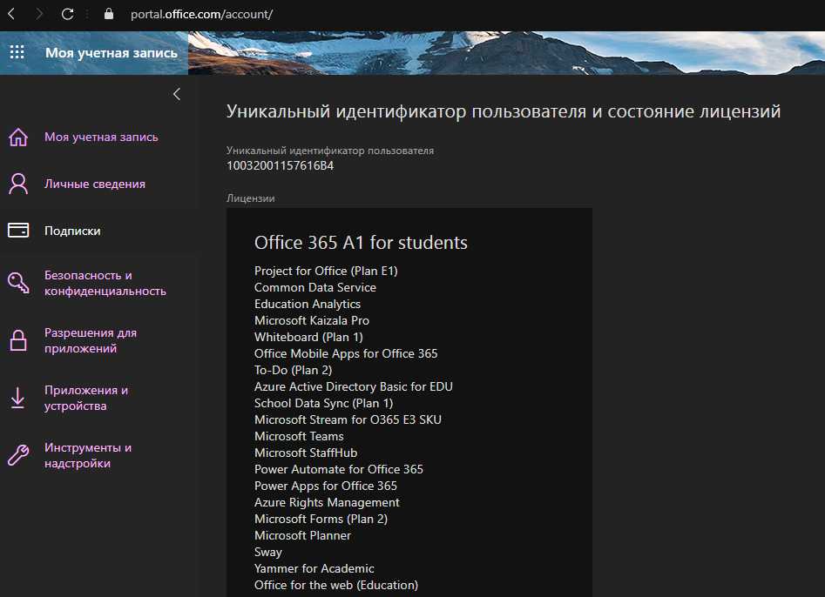Viewport: 825px width, 597px height.
Task: Click the Common Data Service entry
Action: (x=315, y=287)
